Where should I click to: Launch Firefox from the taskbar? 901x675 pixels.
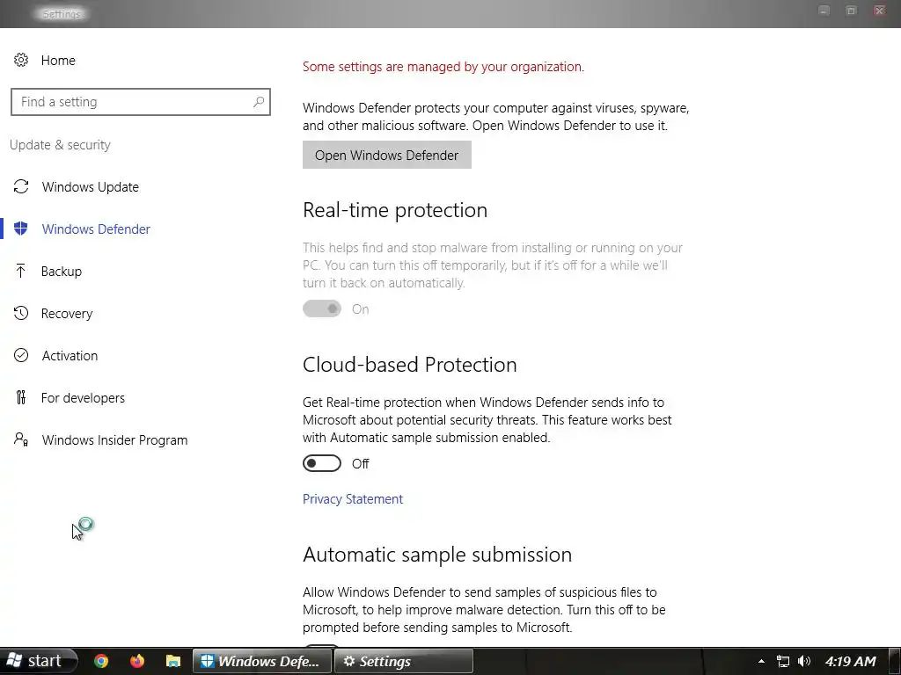136,661
